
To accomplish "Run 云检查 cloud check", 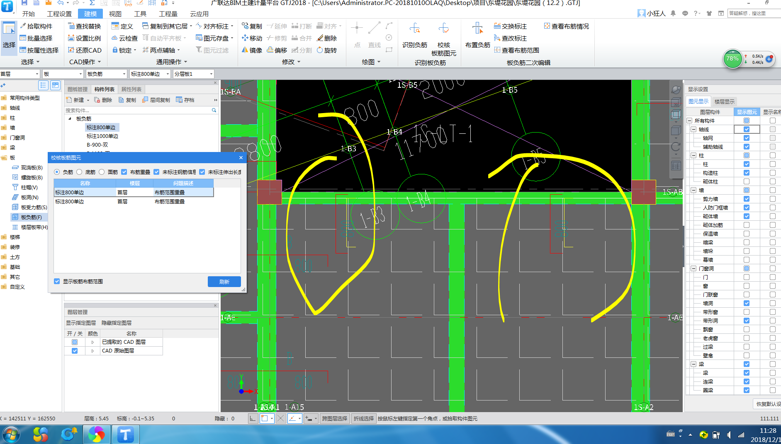I will tap(124, 38).
